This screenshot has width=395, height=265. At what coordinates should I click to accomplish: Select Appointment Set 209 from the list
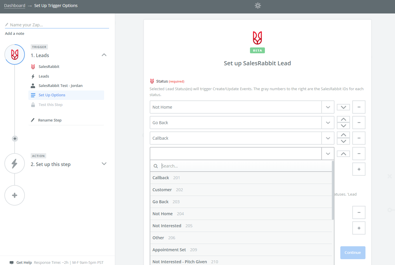click(241, 250)
